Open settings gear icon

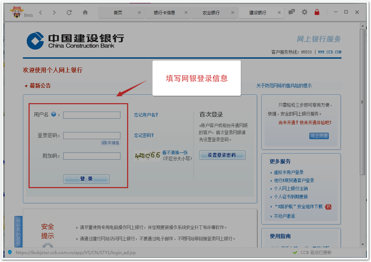[x=305, y=12]
